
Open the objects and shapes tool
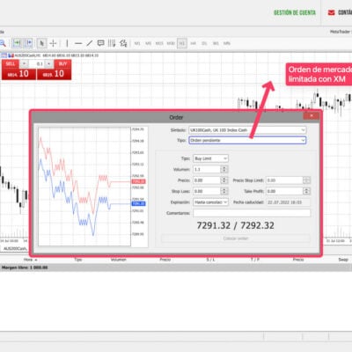[x=123, y=43]
